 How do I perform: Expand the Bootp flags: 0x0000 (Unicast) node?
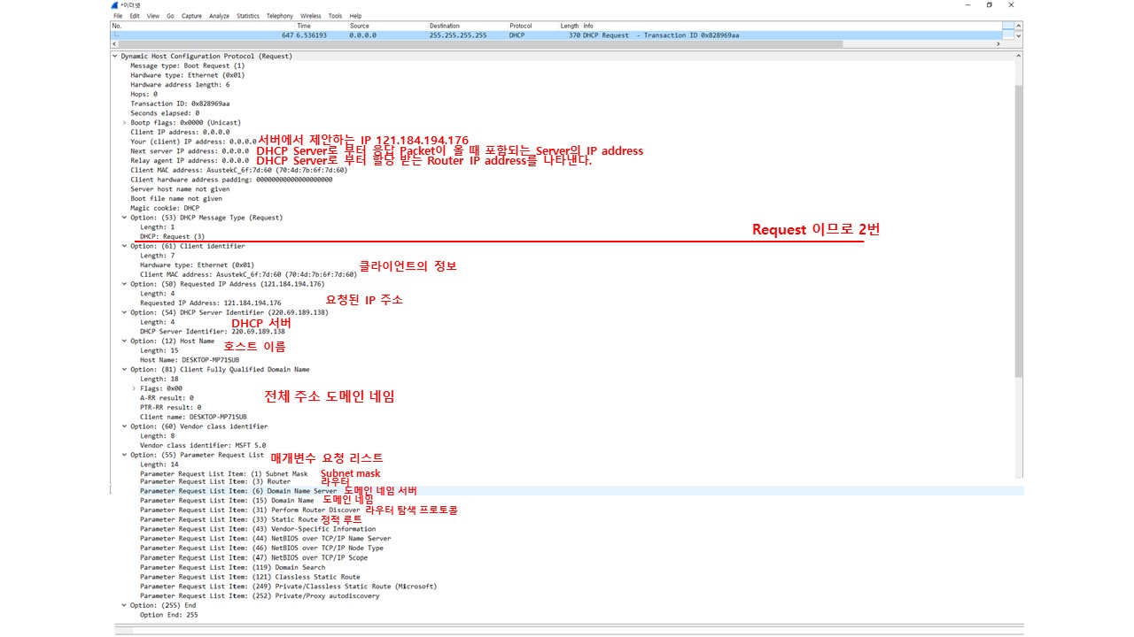coord(125,122)
